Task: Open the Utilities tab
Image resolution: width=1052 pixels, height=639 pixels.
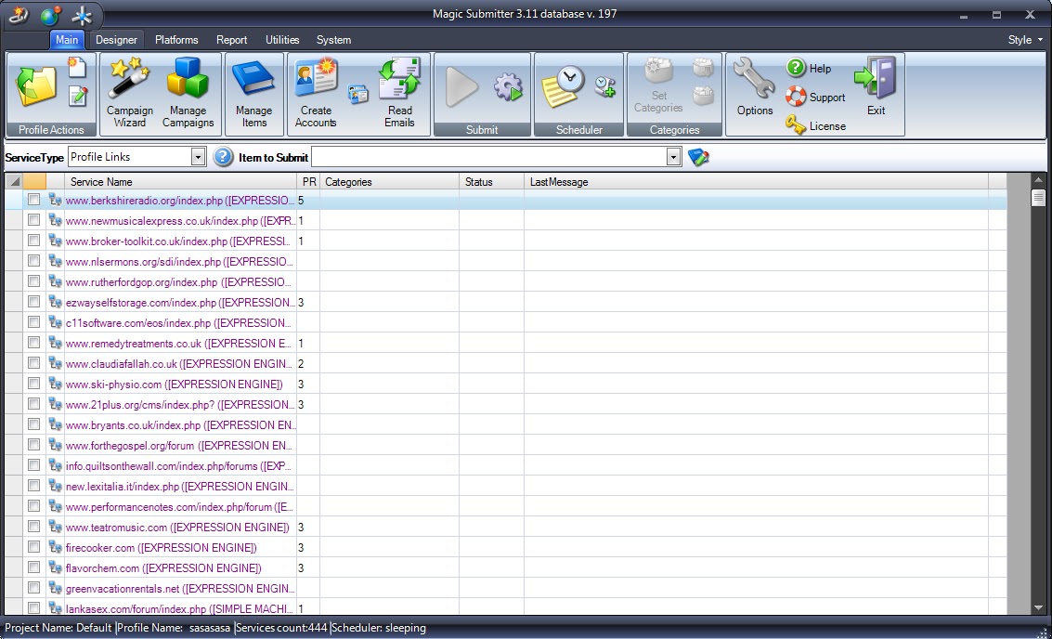Action: (x=282, y=40)
